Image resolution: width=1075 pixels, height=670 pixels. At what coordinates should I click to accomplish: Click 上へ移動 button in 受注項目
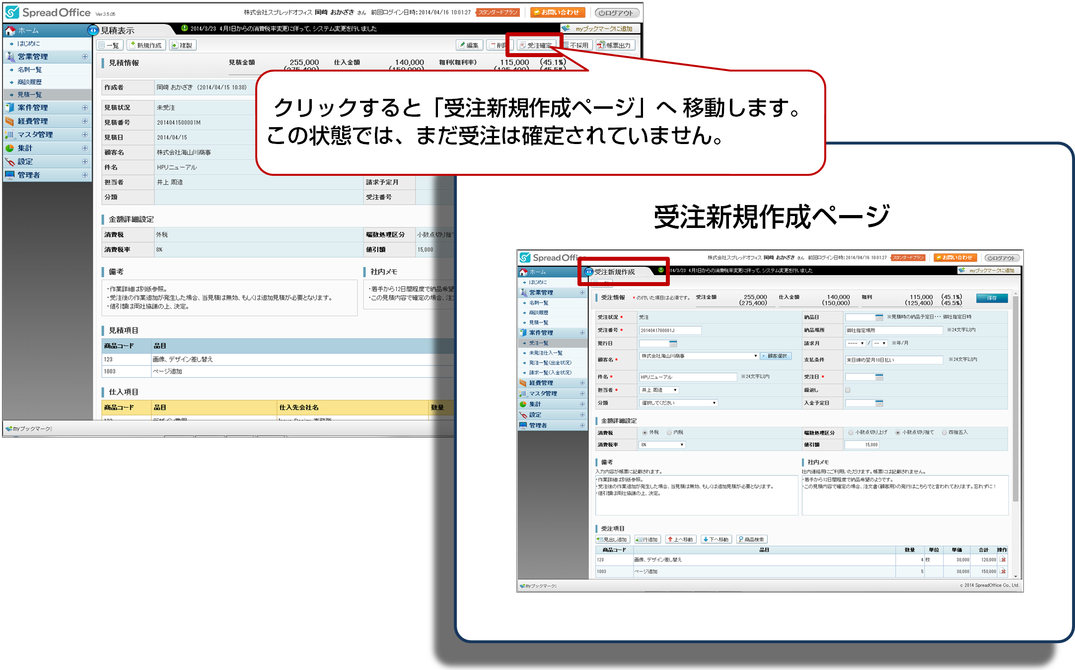[681, 539]
